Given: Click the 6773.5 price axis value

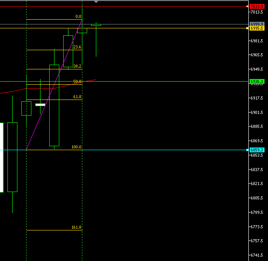Looking at the screenshot, I should tap(257, 227).
